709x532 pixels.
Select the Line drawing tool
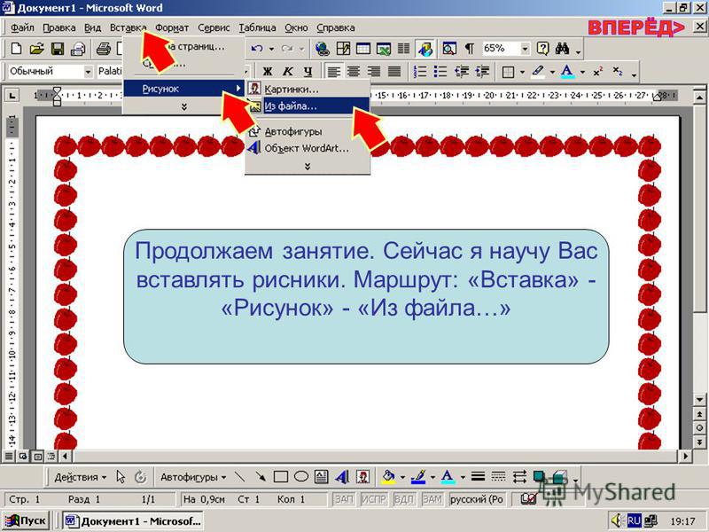point(239,477)
